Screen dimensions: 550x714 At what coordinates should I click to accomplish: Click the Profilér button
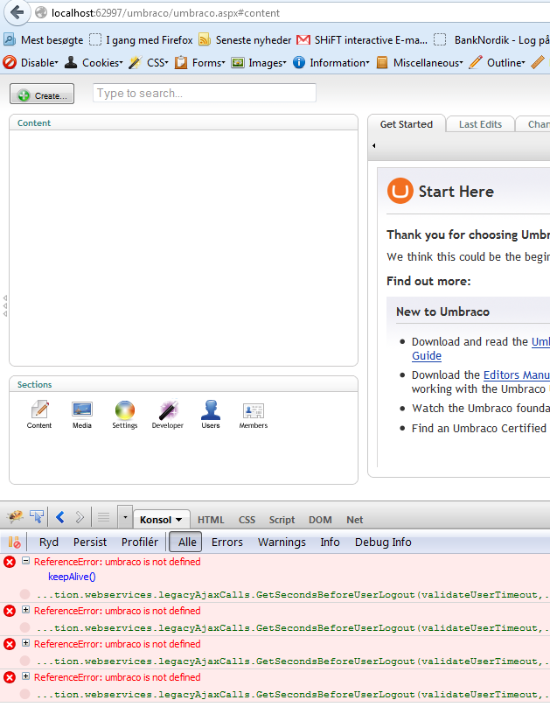(140, 542)
